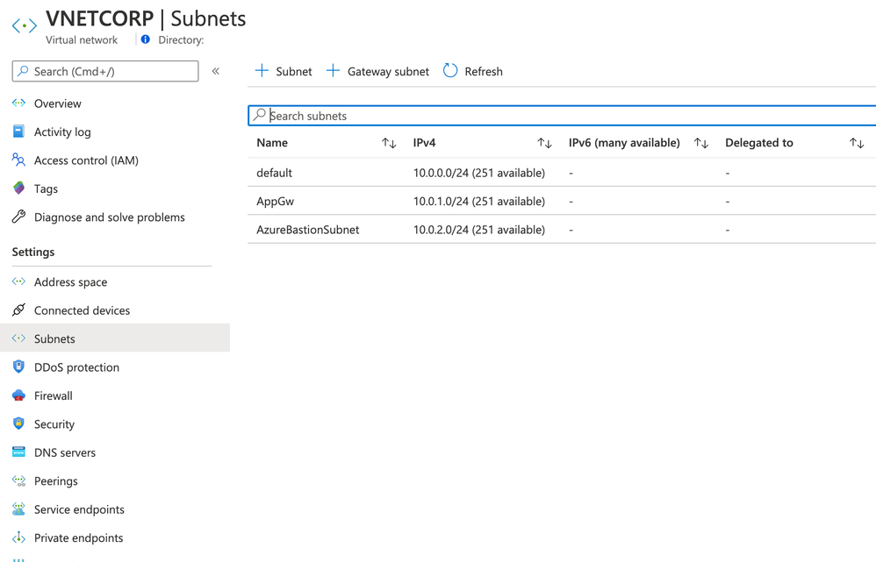The image size is (876, 562).
Task: Click the Overview icon in sidebar
Action: tap(19, 103)
